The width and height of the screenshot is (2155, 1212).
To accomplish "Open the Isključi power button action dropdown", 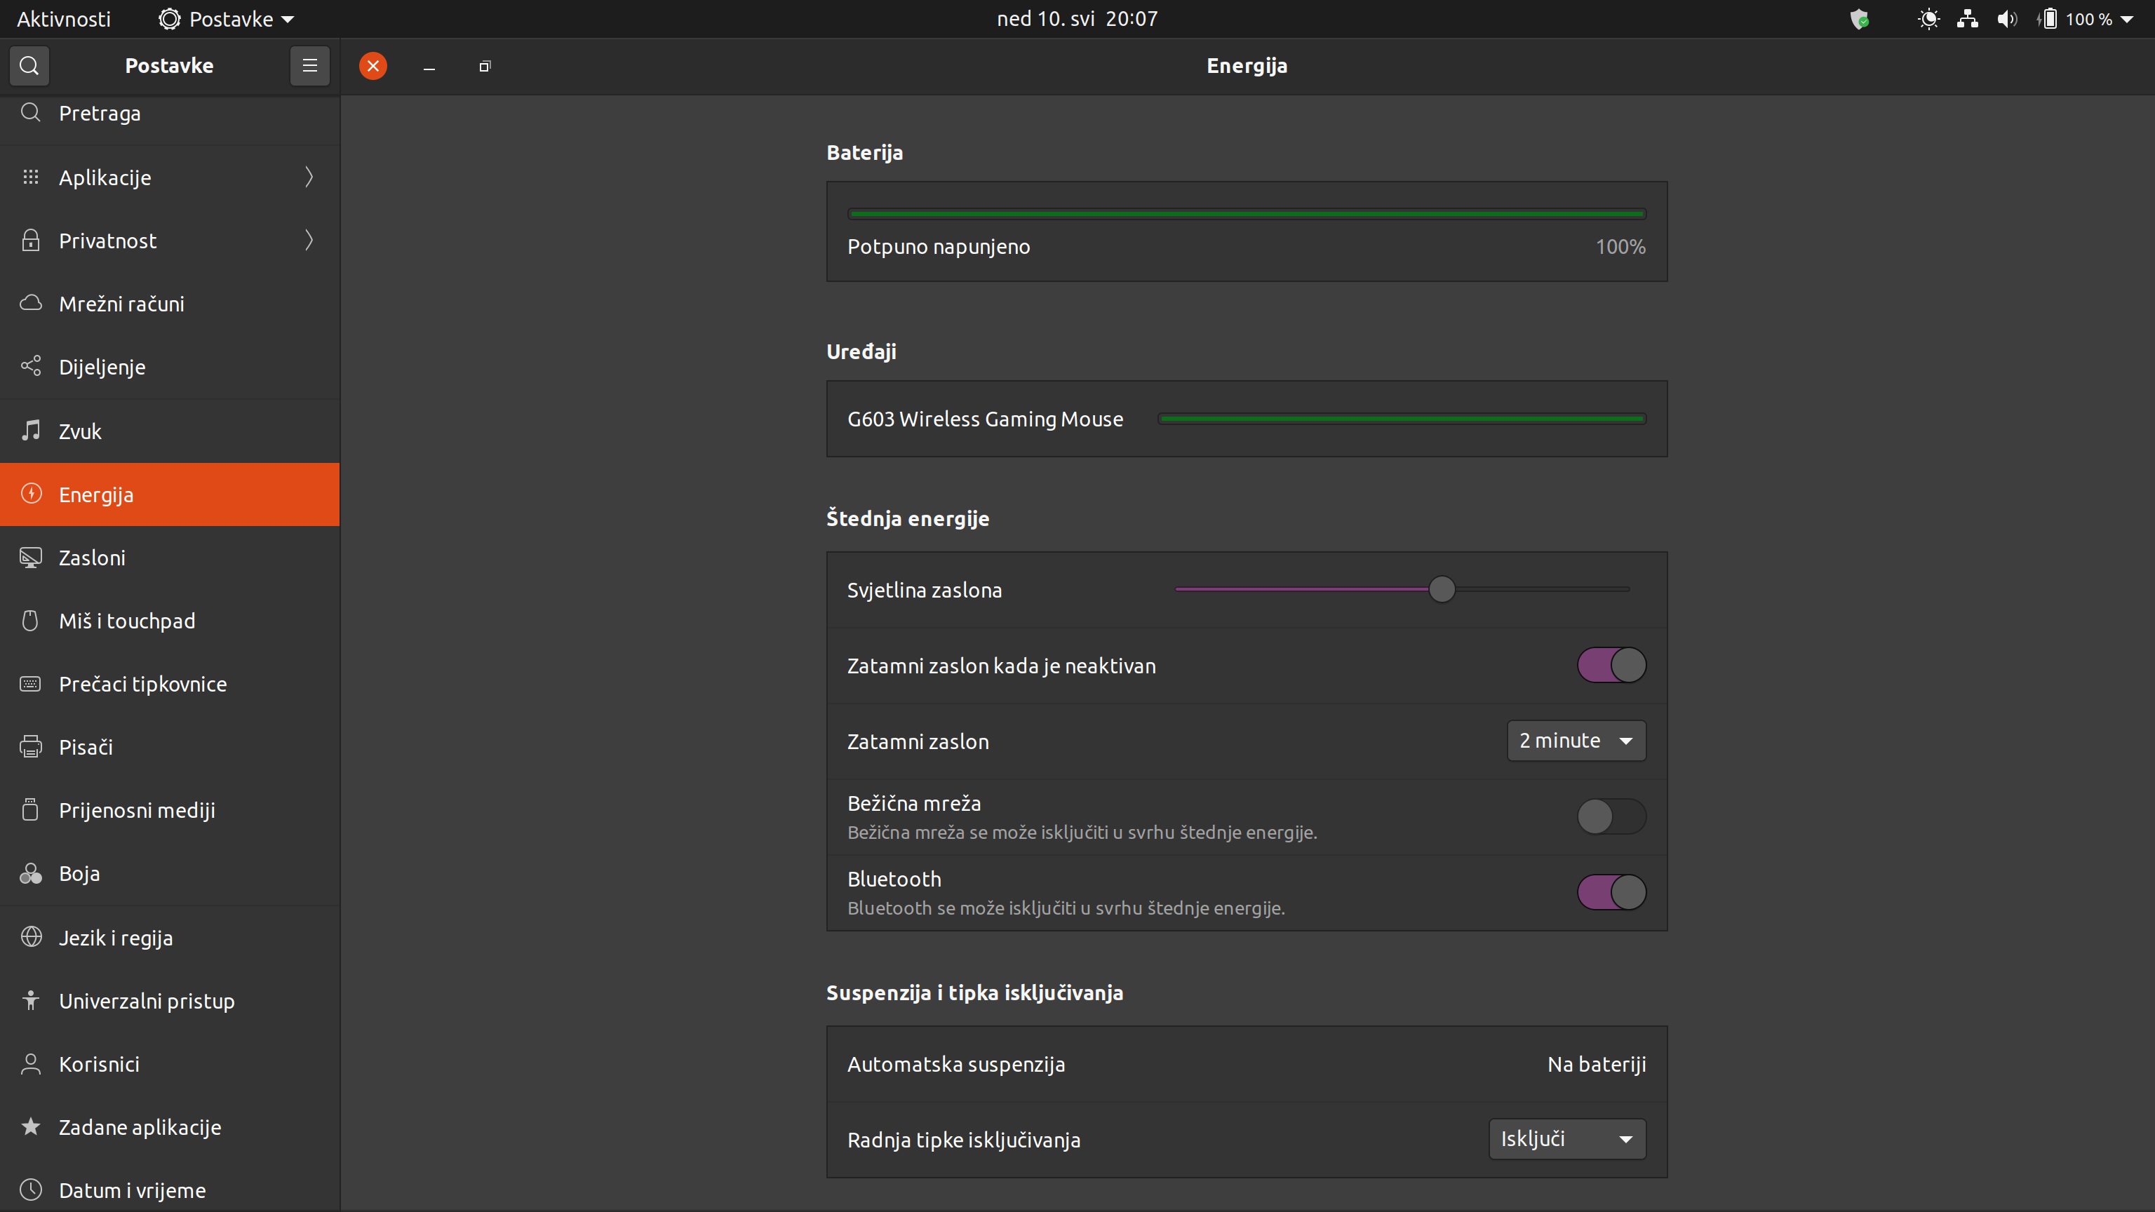I will (x=1567, y=1139).
